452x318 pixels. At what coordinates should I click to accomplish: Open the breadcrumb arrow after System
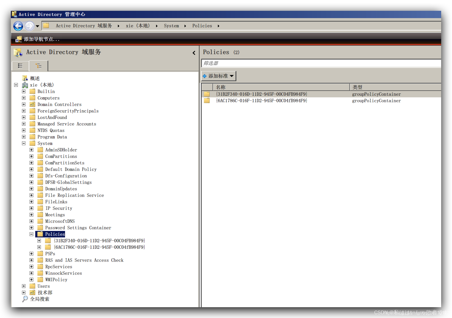click(185, 26)
